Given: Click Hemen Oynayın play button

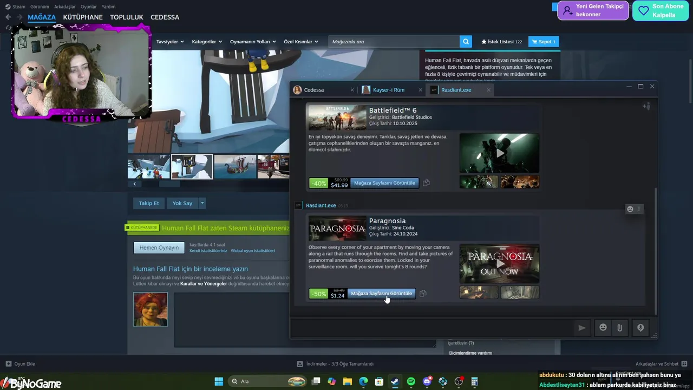Looking at the screenshot, I should coord(159,248).
